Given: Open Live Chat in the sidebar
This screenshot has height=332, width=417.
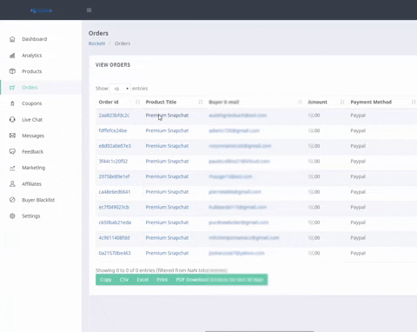Looking at the screenshot, I should (32, 120).
